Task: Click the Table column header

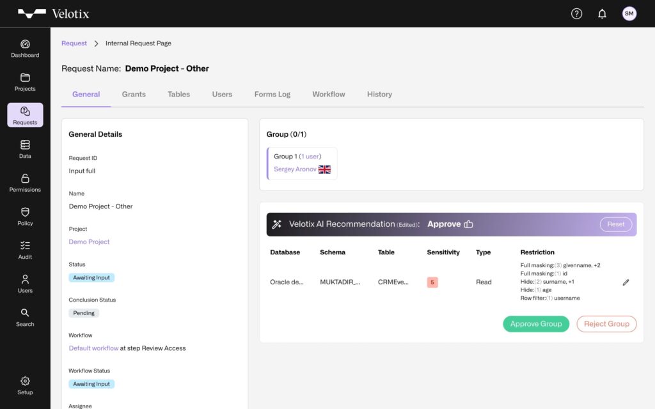Action: coord(386,252)
